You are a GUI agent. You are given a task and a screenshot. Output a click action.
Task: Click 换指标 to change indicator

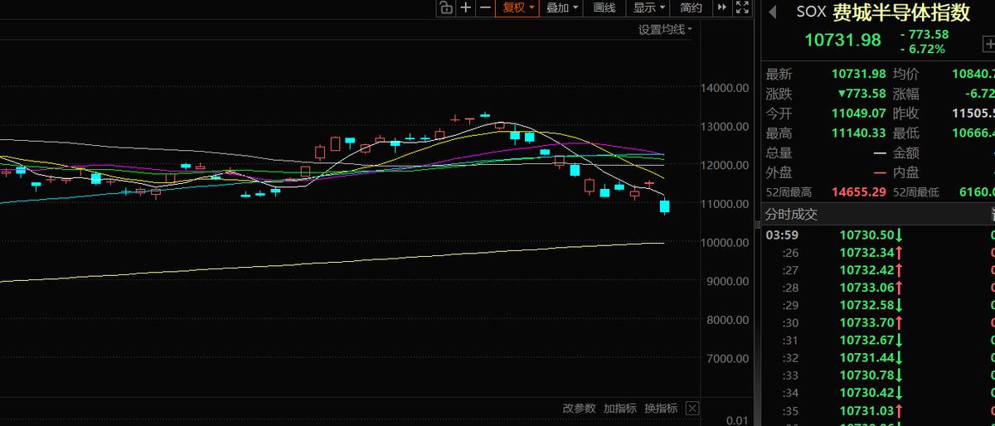pos(661,408)
